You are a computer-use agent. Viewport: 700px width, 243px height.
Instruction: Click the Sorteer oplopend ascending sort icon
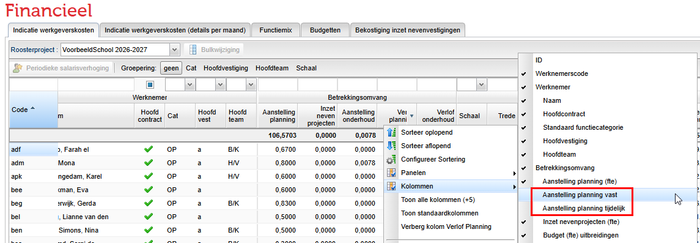pyautogui.click(x=391, y=132)
